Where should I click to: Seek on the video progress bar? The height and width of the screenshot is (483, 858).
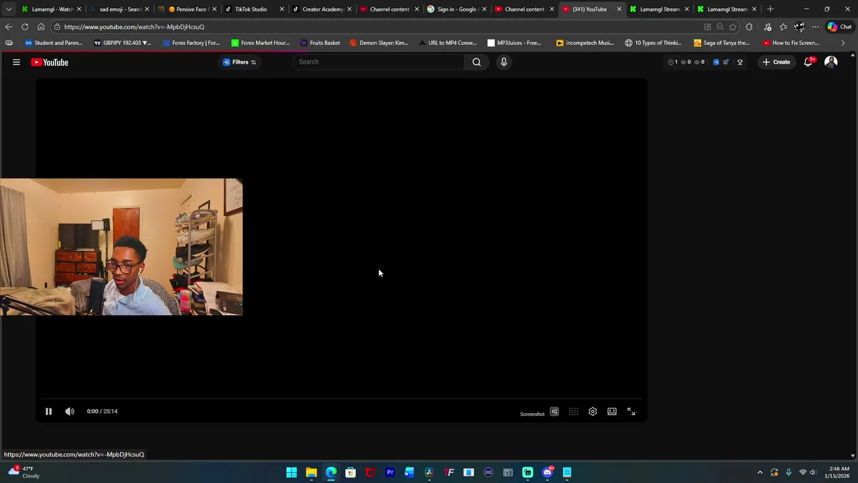[341, 398]
